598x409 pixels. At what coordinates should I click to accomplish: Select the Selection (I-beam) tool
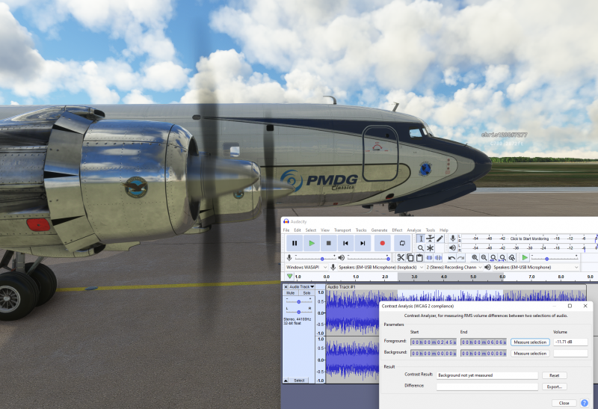[x=420, y=239]
